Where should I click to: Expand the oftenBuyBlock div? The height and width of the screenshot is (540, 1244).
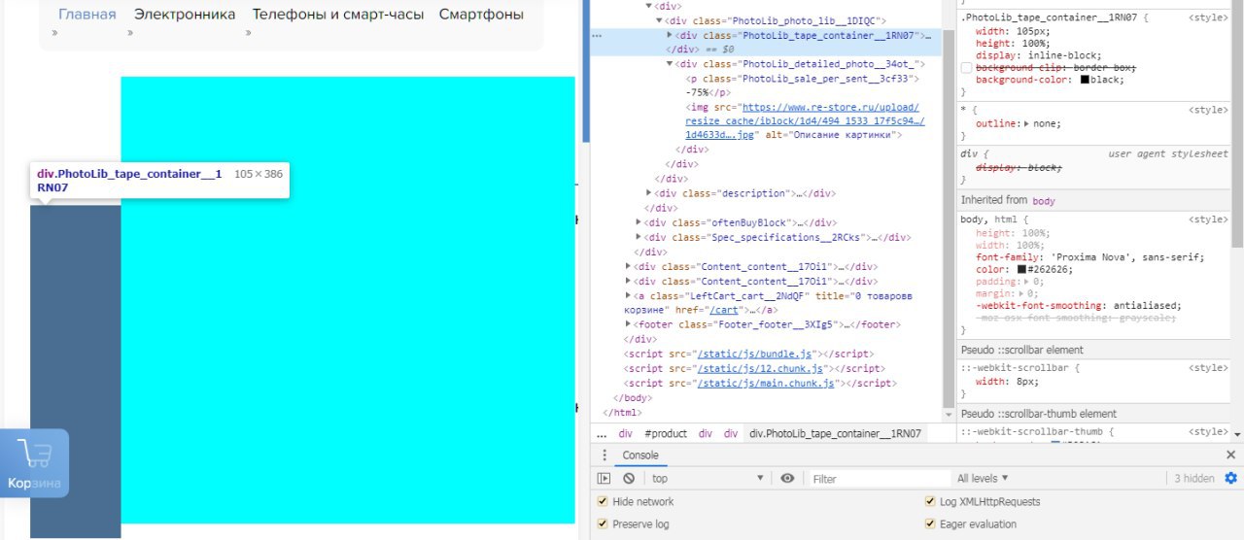tap(639, 222)
